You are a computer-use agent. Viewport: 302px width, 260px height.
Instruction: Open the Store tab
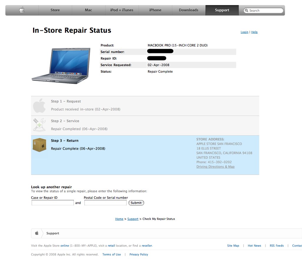tap(55, 10)
